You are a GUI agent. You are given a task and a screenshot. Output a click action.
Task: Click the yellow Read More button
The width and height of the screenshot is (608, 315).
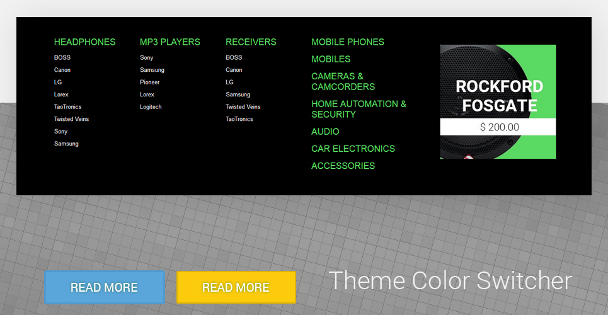pos(236,287)
